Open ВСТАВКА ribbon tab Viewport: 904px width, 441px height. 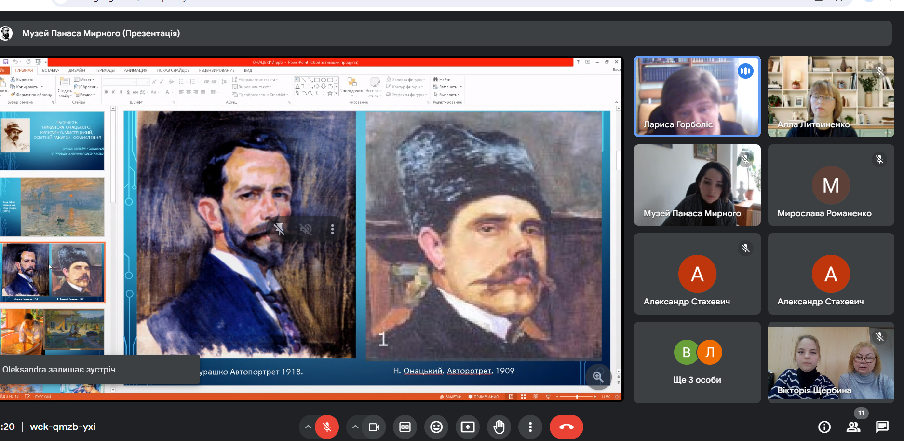[51, 70]
